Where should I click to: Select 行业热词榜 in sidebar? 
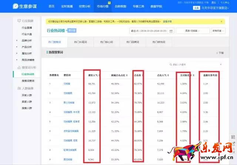[x=28, y=74]
